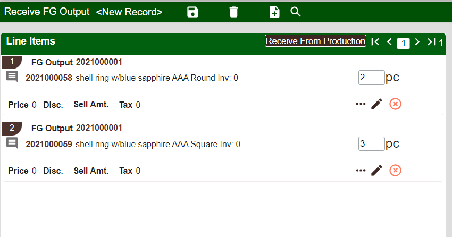Click the Save record disk icon
Screen dimensions: 452x237
192,12
